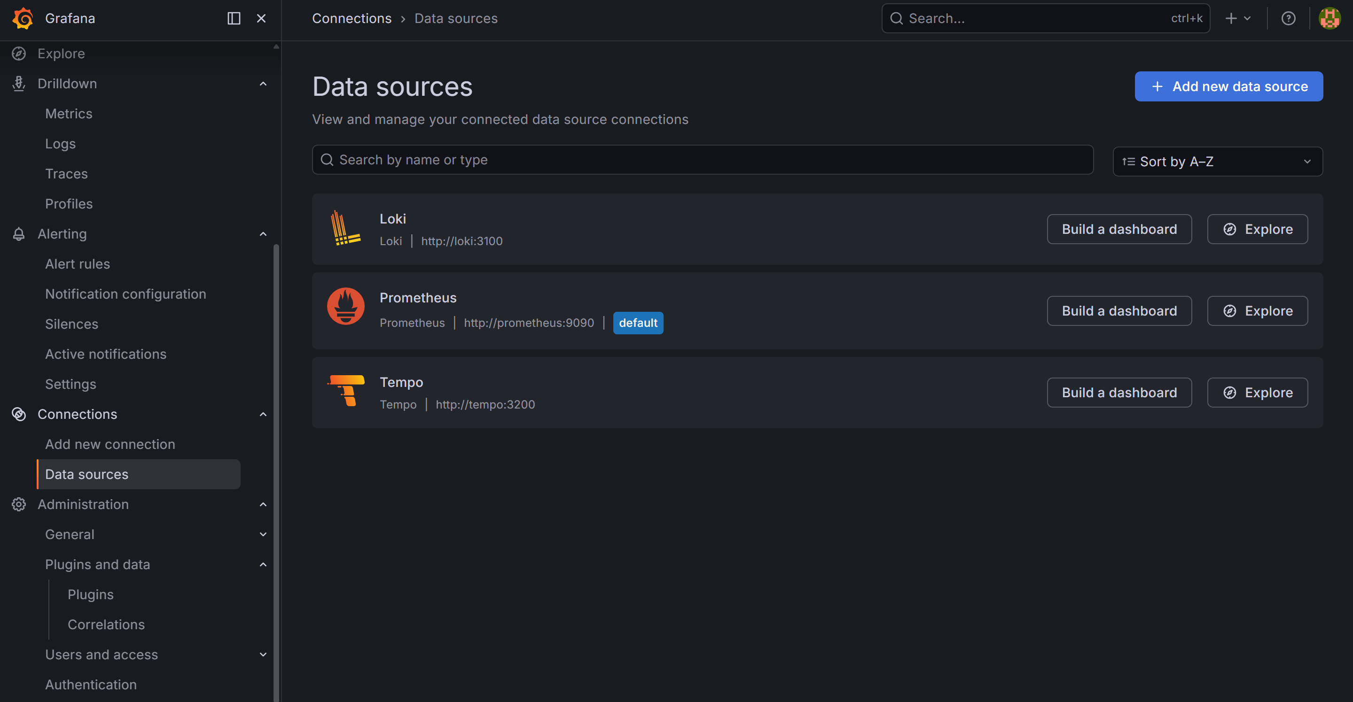
Task: Build a dashboard for Loki
Action: pyautogui.click(x=1119, y=229)
